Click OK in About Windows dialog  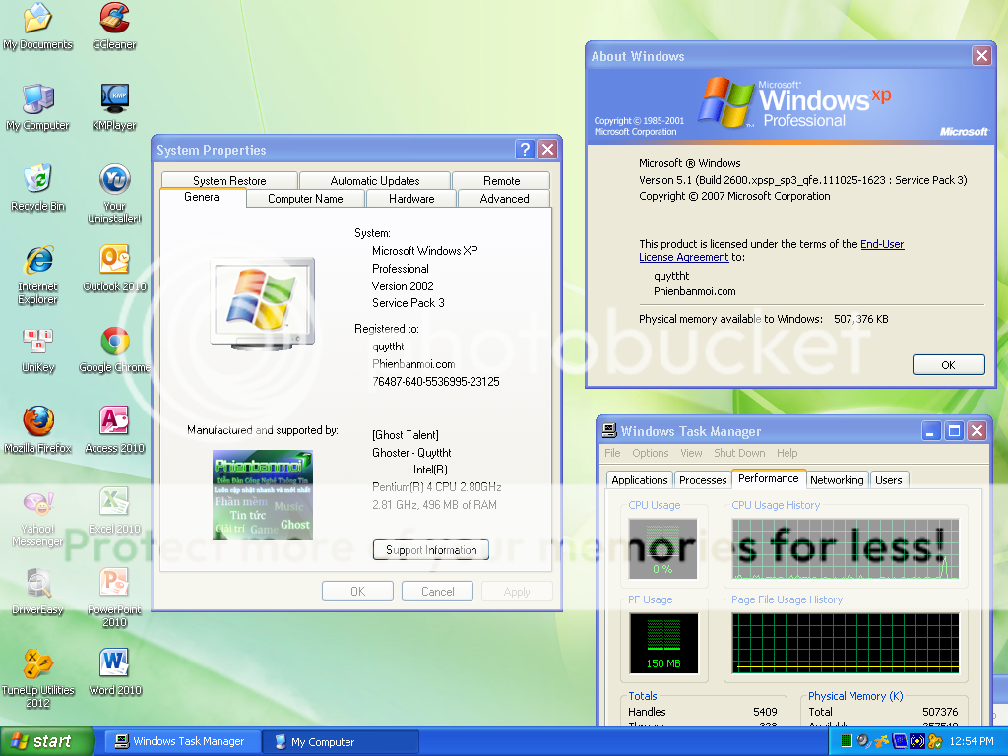point(949,364)
